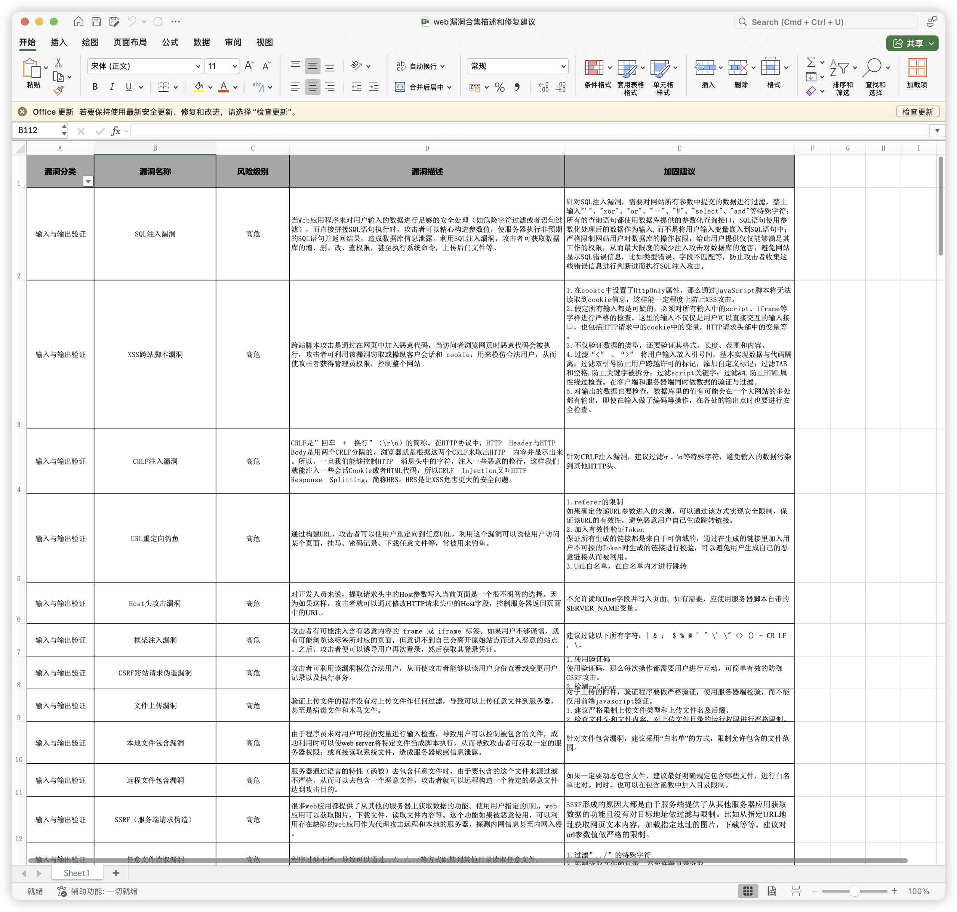The width and height of the screenshot is (957, 912).
Task: Click the zoom slider handle
Action: pyautogui.click(x=854, y=891)
